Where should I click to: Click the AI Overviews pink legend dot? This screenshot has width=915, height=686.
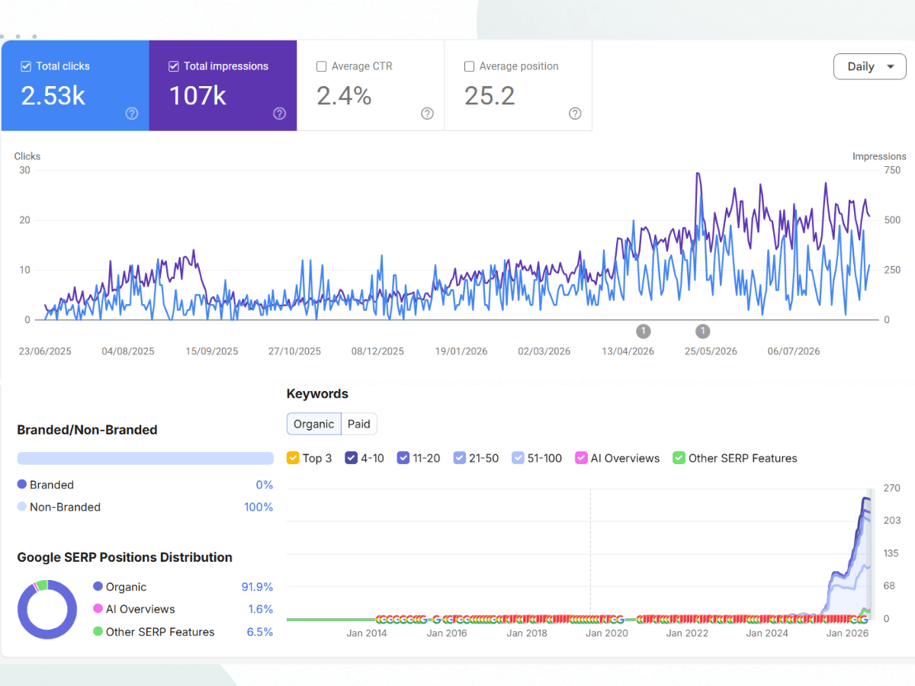click(x=98, y=609)
